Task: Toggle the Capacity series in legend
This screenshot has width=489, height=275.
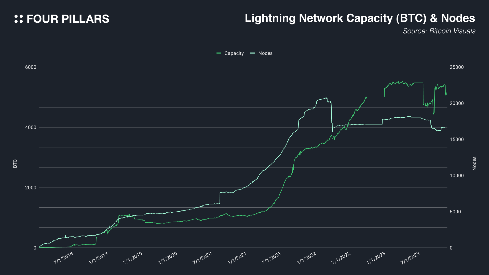Action: tap(234, 53)
